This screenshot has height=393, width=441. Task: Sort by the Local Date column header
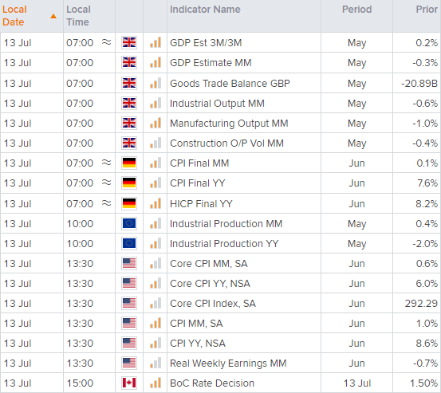coord(32,16)
